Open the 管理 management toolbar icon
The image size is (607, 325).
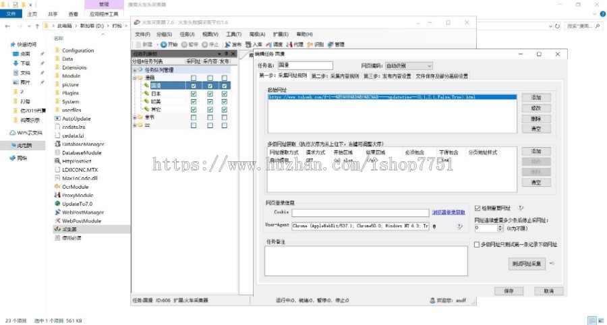coord(330,45)
